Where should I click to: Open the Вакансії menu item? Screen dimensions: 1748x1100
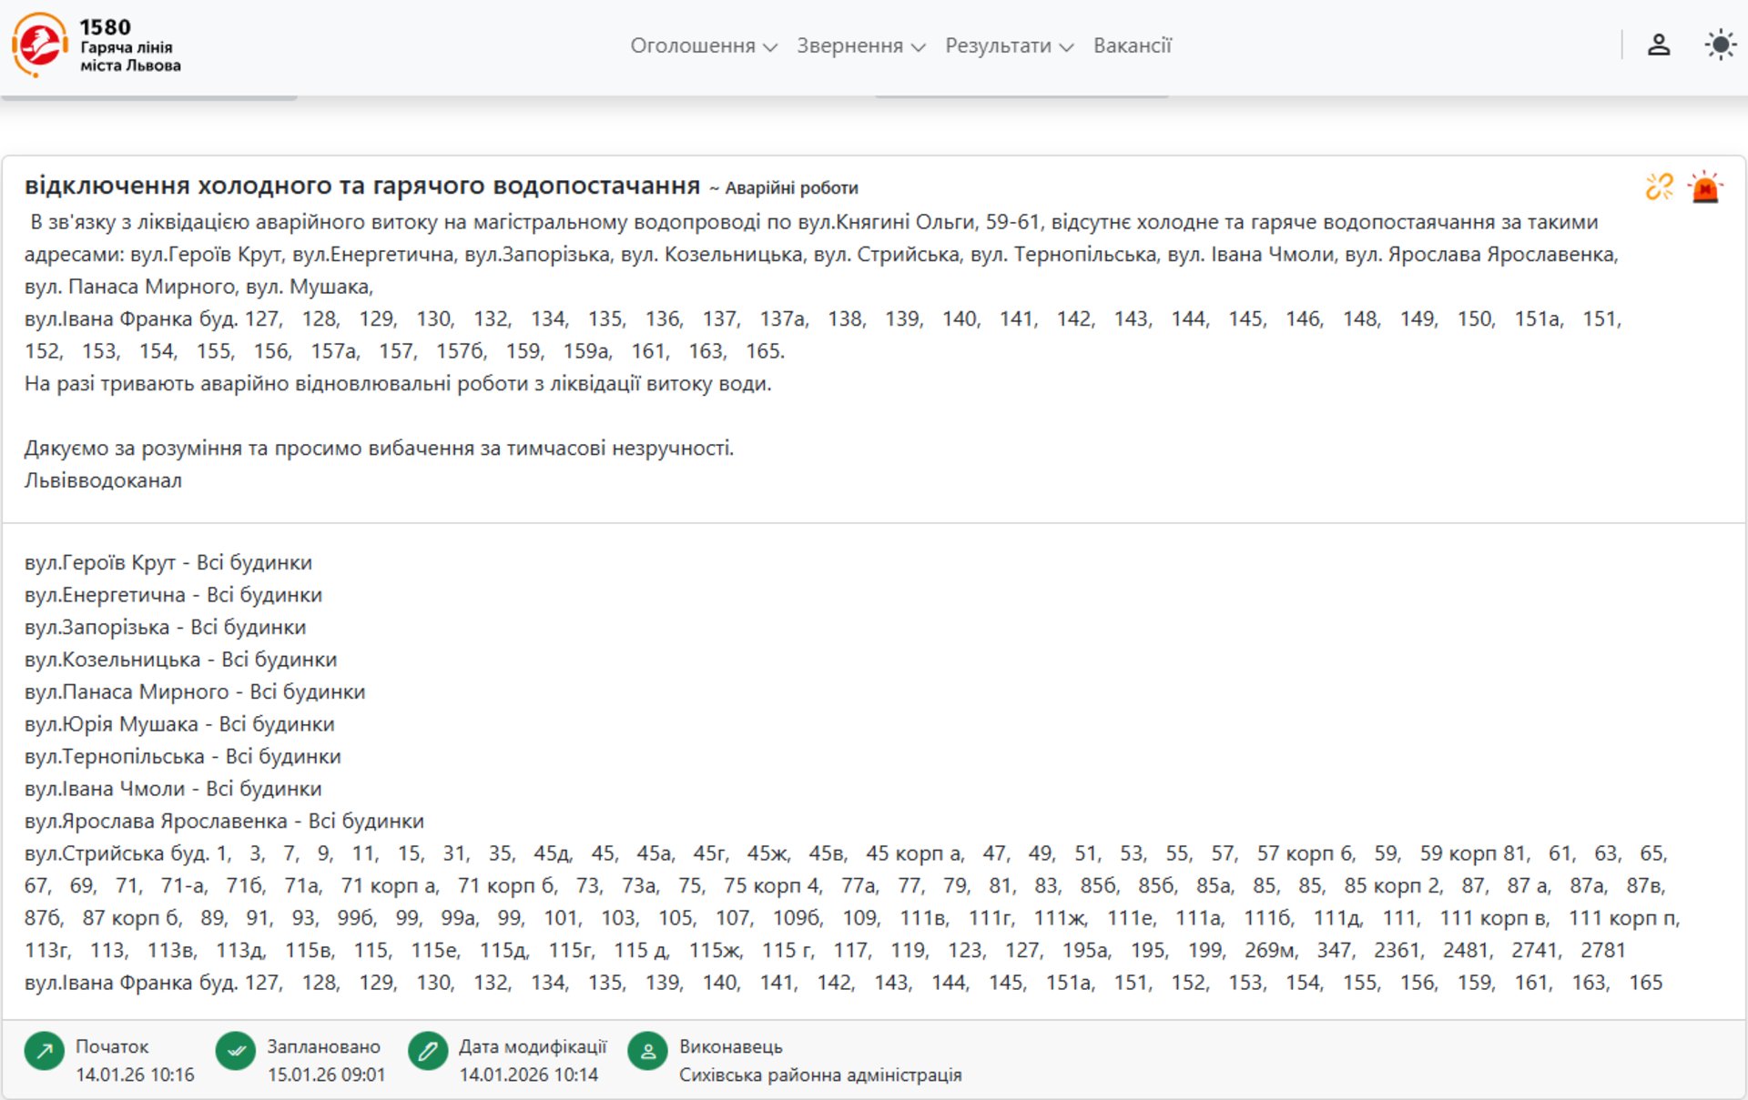(x=1132, y=45)
